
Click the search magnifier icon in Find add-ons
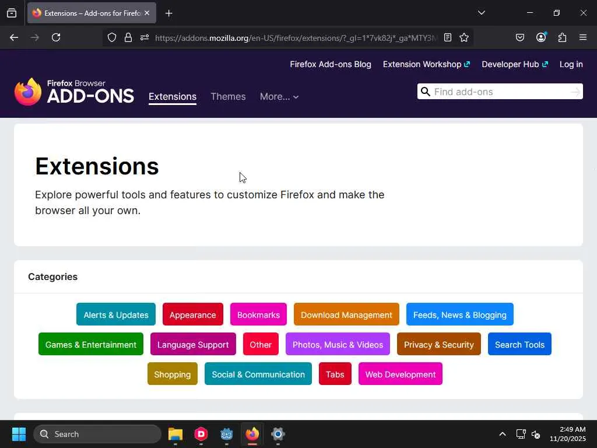[x=425, y=92]
